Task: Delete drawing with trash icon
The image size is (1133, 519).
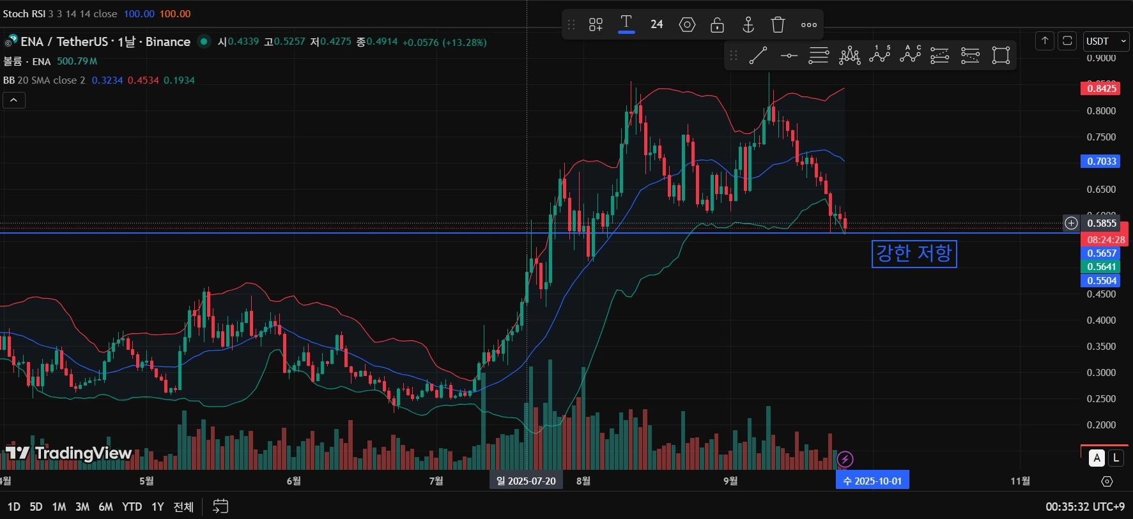Action: tap(778, 25)
